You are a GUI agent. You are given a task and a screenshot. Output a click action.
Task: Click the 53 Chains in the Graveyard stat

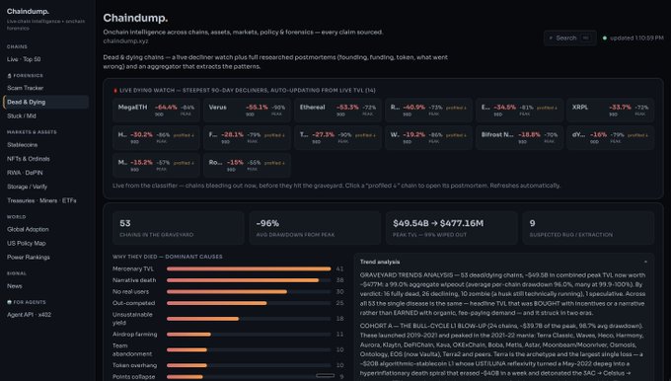tap(179, 228)
